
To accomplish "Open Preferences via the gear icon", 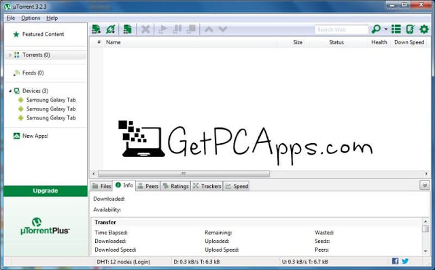I will coord(424,29).
